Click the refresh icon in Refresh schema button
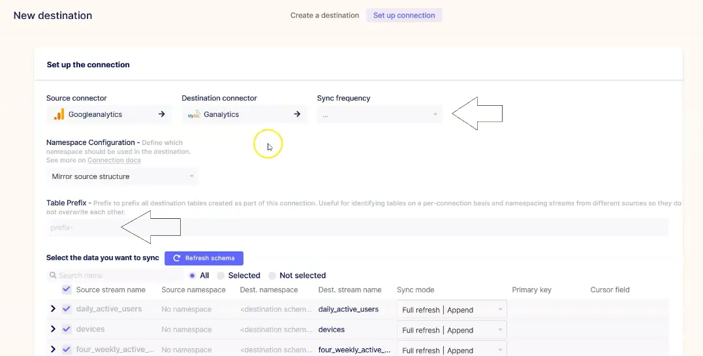 (177, 258)
